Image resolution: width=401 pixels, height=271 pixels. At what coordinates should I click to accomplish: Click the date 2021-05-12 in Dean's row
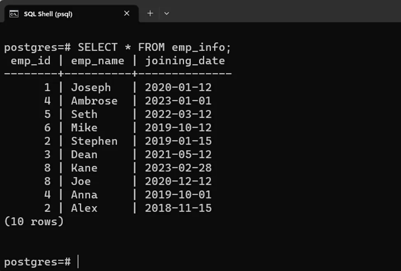pyautogui.click(x=178, y=155)
